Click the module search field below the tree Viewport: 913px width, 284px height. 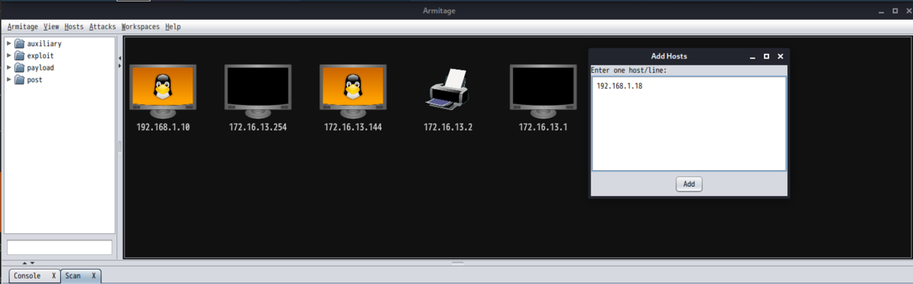click(59, 248)
